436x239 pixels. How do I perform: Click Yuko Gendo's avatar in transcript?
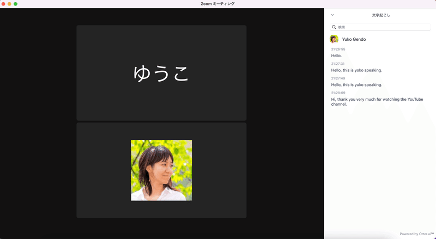(334, 39)
